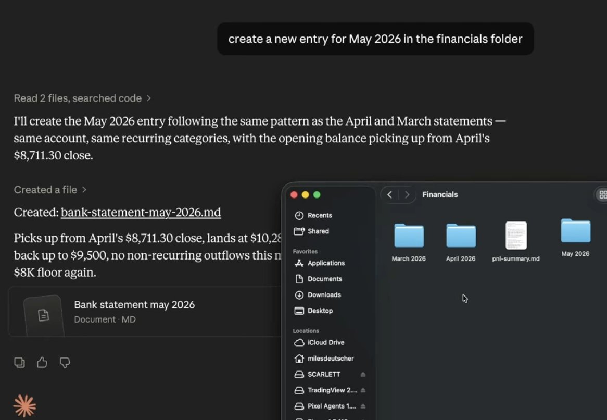
Task: Eject the TradingView volume
Action: coord(363,390)
